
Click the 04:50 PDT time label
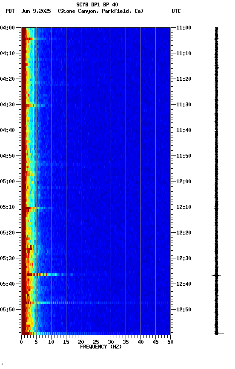point(7,156)
